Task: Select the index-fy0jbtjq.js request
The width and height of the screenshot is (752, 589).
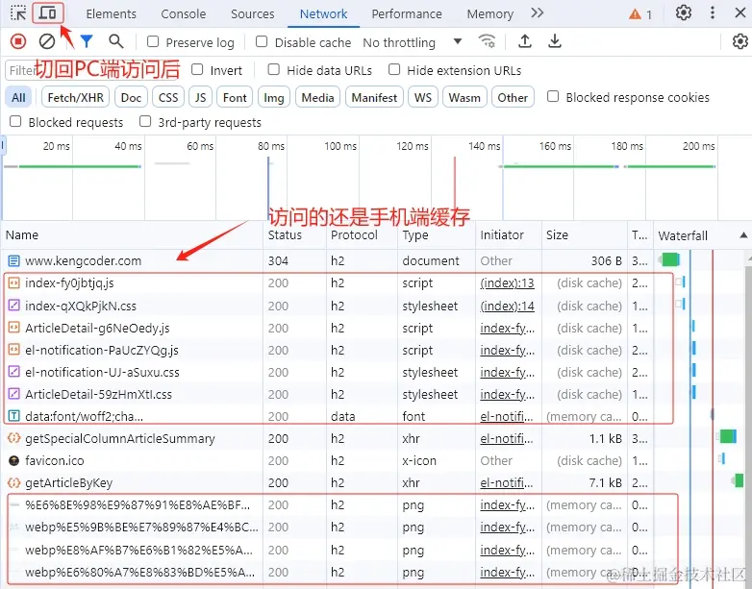Action: coord(69,283)
